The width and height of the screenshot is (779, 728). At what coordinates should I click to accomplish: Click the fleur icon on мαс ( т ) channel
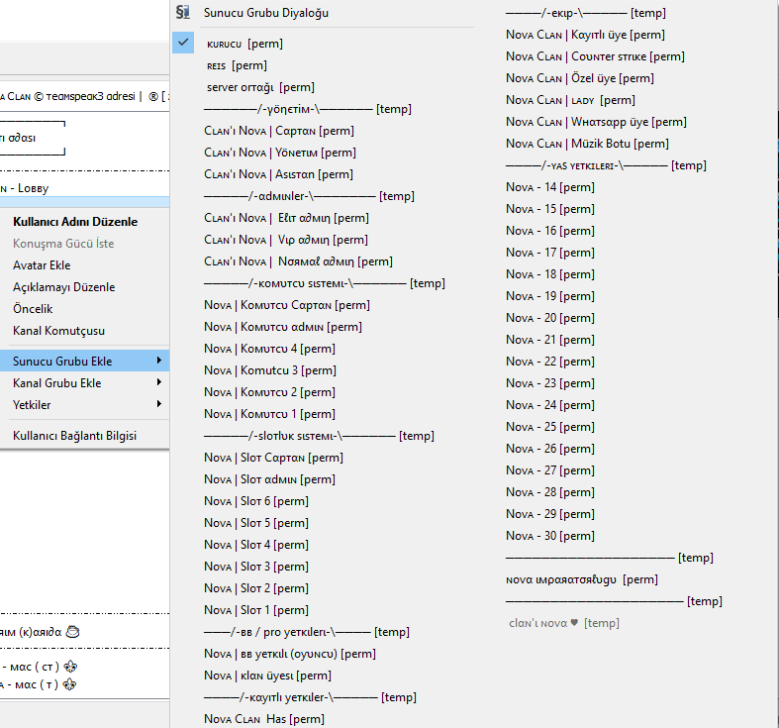pyautogui.click(x=69, y=684)
